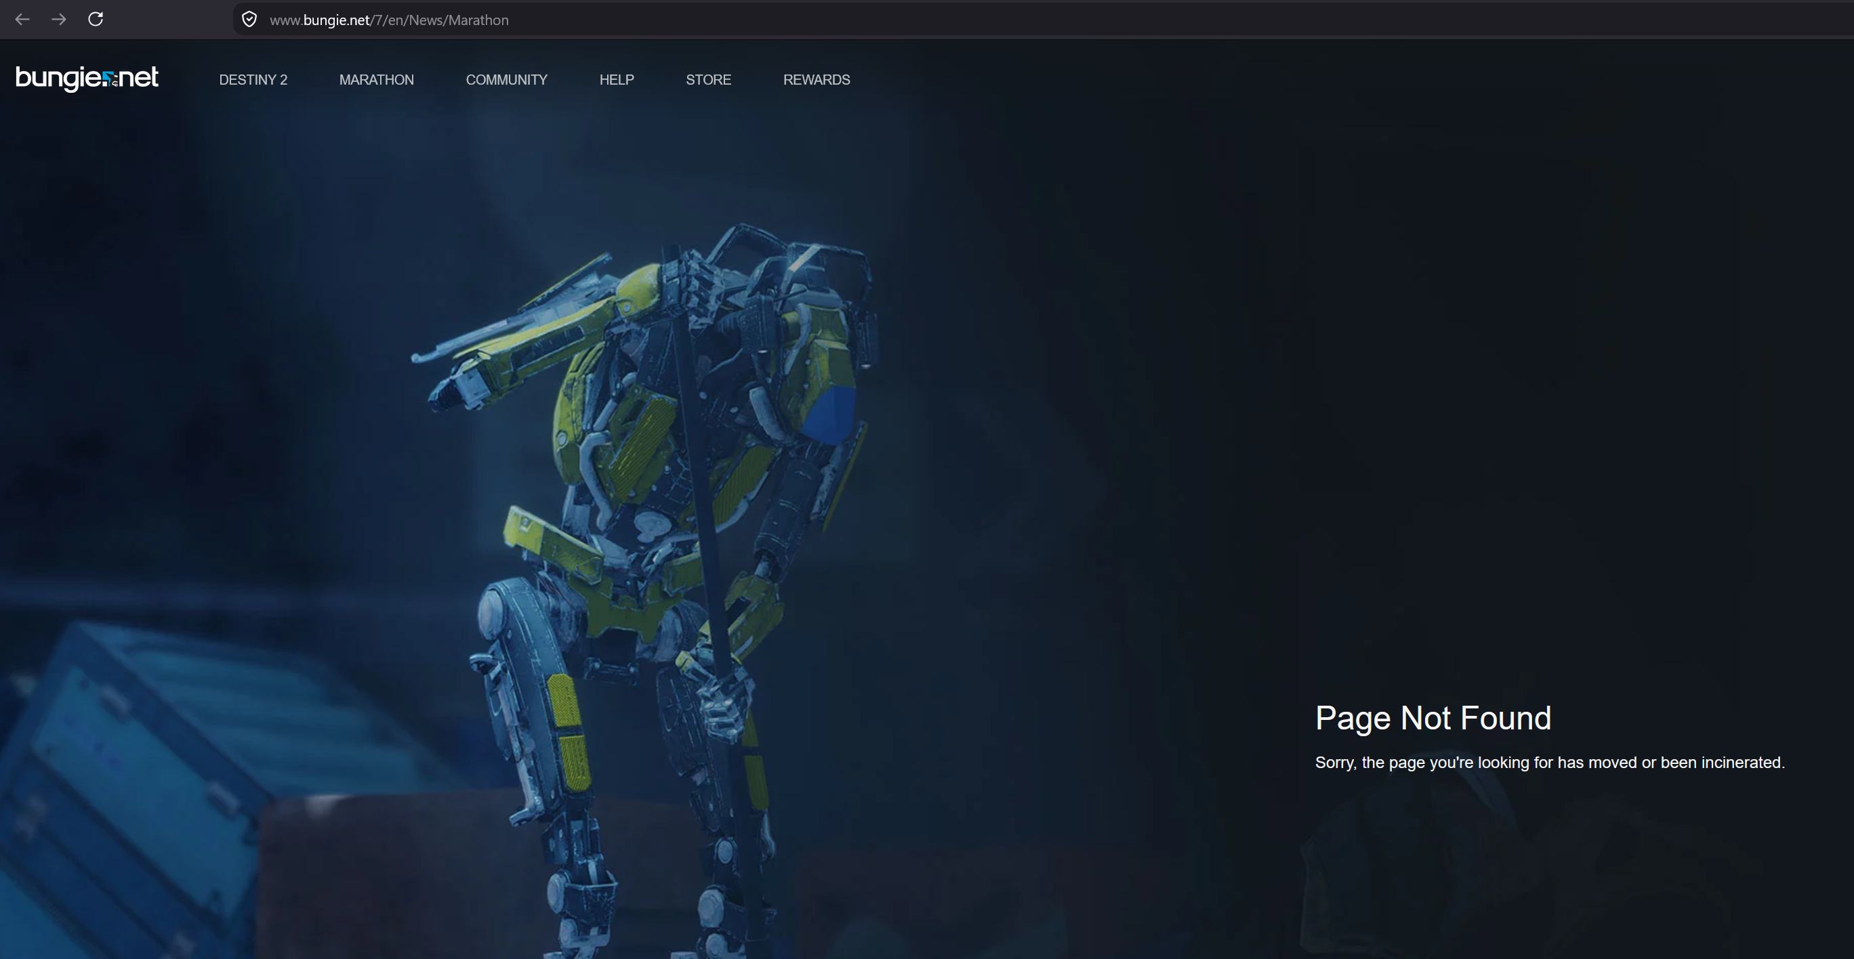The width and height of the screenshot is (1854, 959).
Task: Open the Marathon menu
Action: point(376,80)
